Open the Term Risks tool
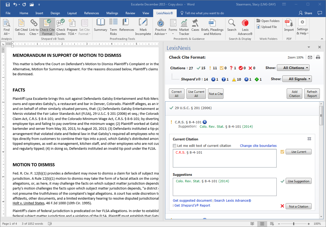The height and width of the screenshot is (227, 326). (x=113, y=27)
